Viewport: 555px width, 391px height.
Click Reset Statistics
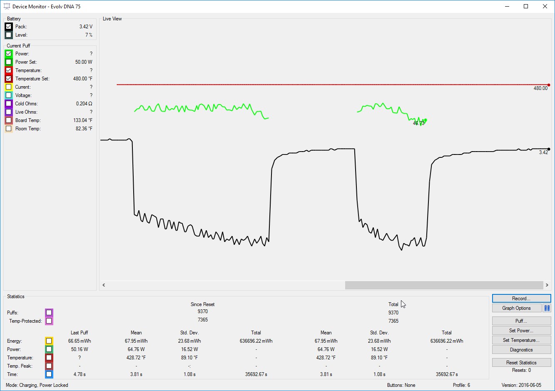point(521,363)
